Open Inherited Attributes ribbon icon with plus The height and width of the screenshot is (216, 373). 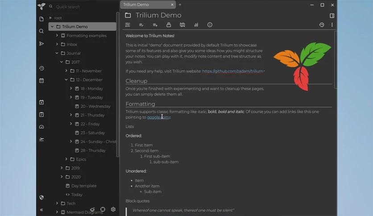pyautogui.click(x=155, y=25)
